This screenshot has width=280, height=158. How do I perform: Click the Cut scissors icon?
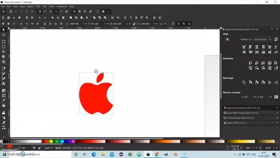click(58, 18)
